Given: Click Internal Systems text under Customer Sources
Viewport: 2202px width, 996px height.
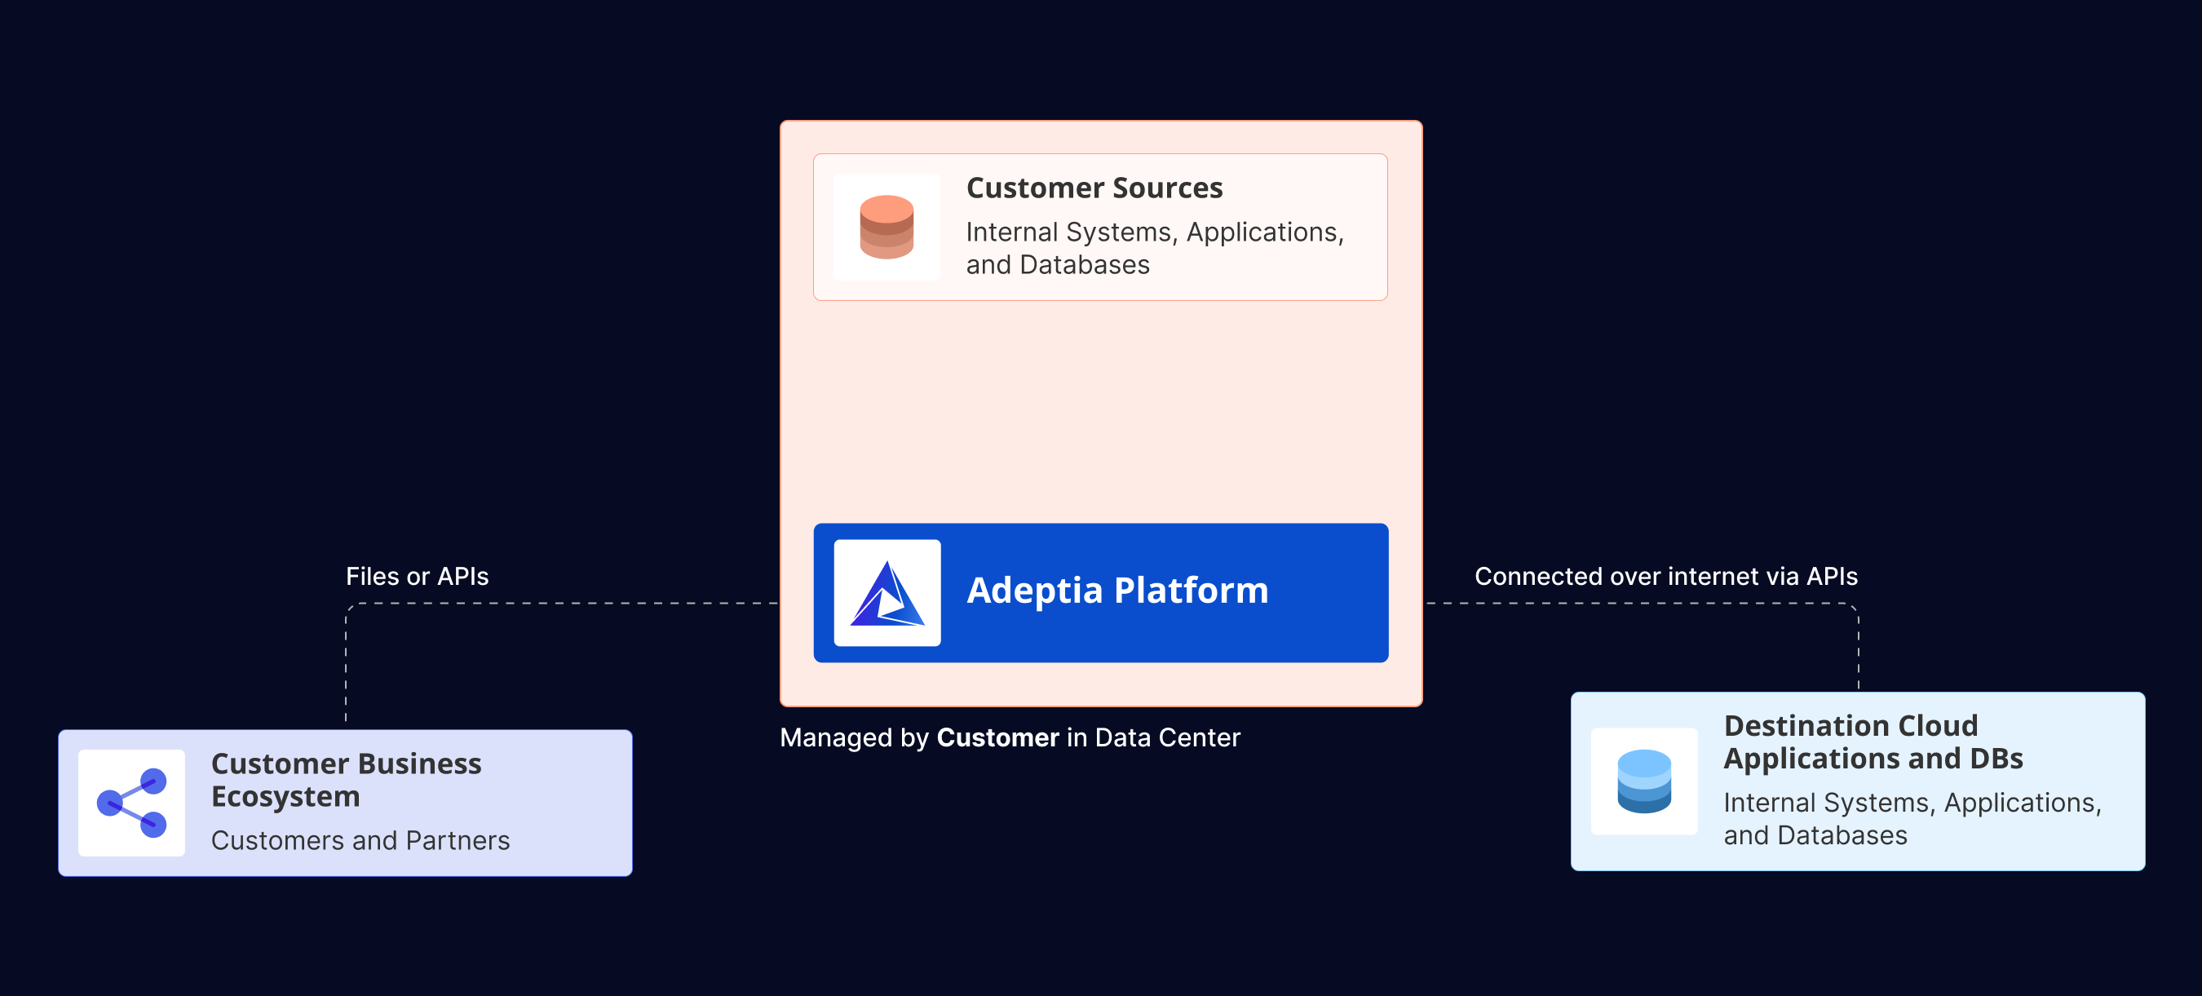Looking at the screenshot, I should click(1155, 248).
